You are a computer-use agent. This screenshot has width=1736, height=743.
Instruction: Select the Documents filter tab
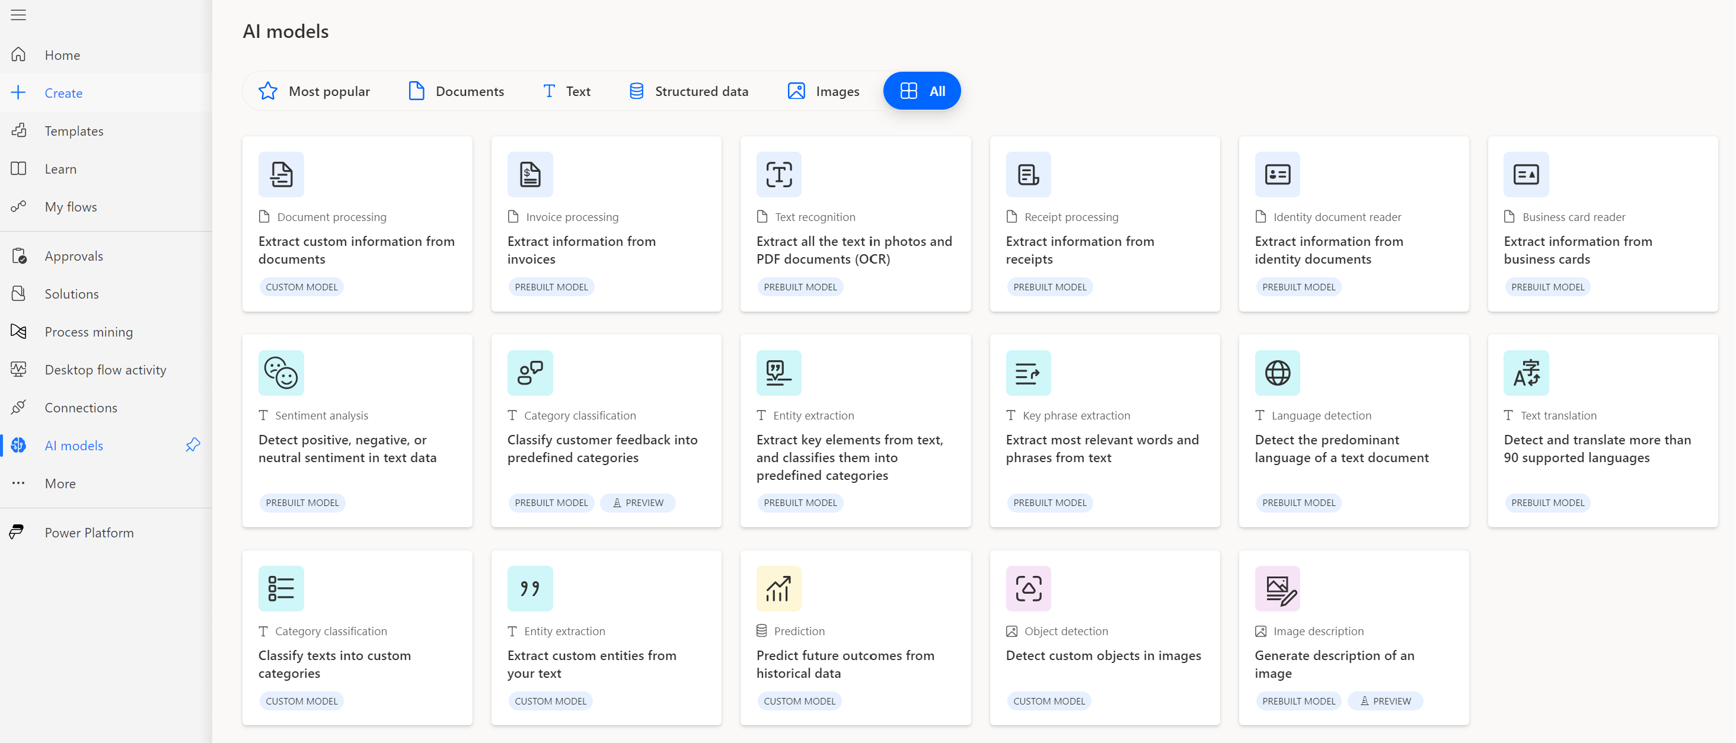[455, 91]
